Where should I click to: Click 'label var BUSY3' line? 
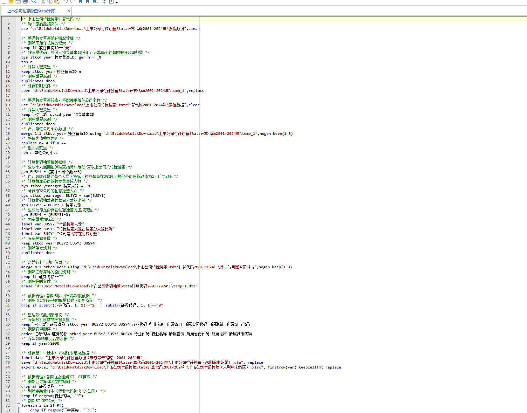[68, 229]
